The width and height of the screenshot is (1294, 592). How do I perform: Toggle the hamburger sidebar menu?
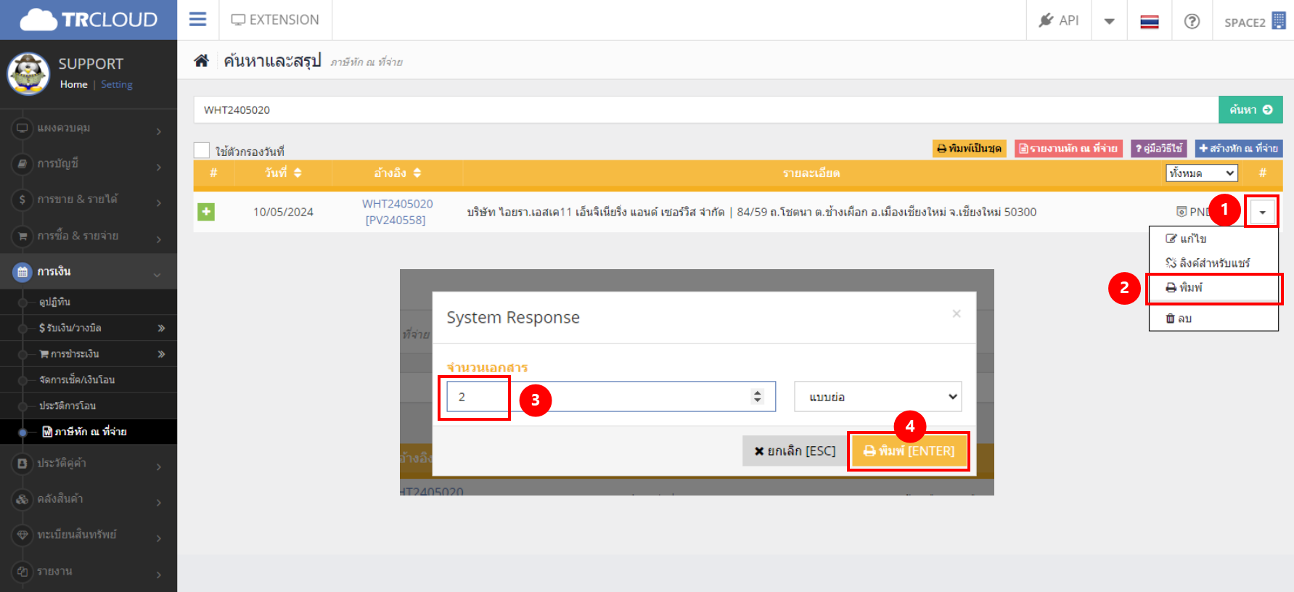[x=197, y=20]
